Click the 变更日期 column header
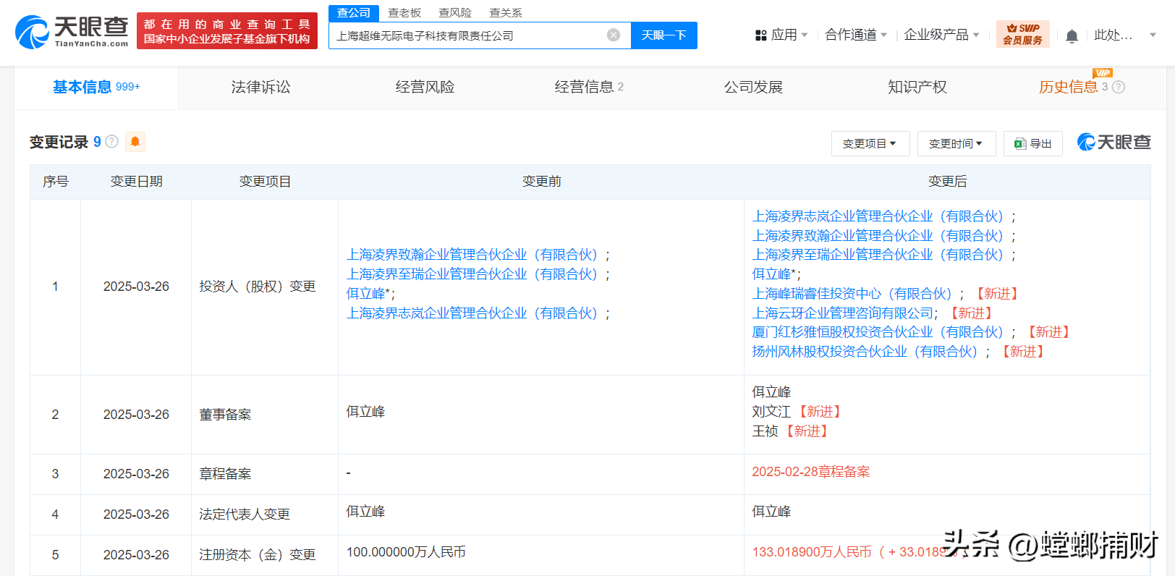 (136, 182)
